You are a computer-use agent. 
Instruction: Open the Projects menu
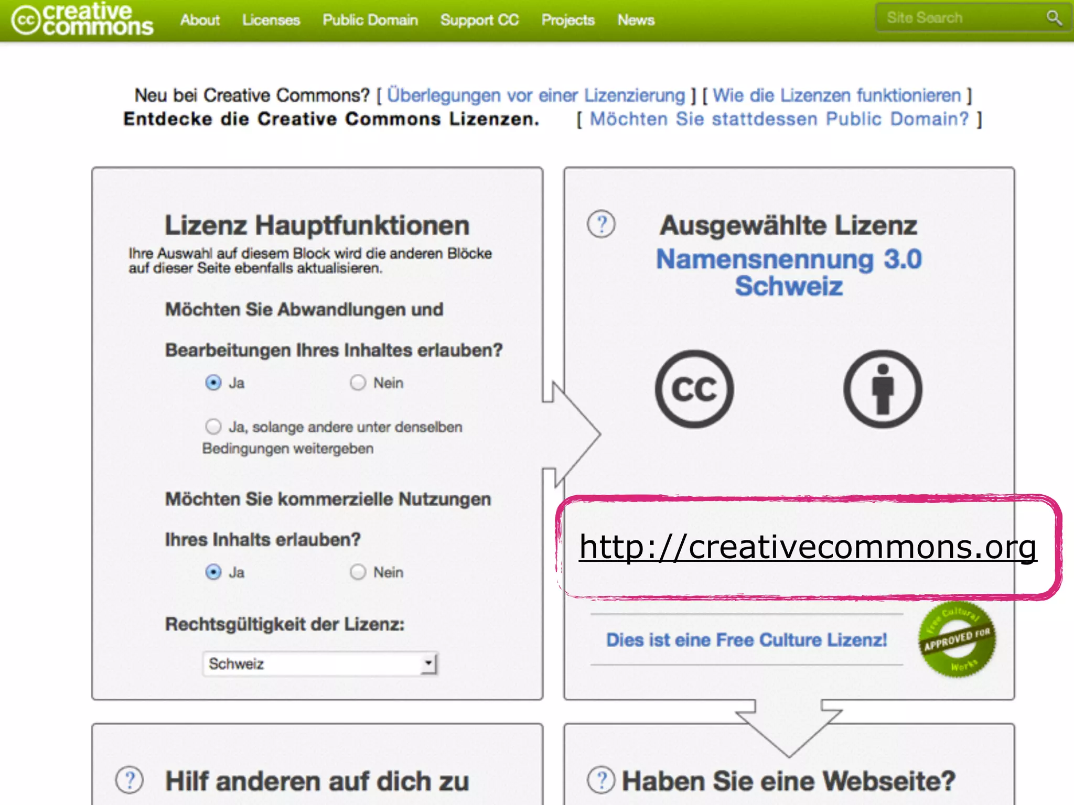[568, 20]
